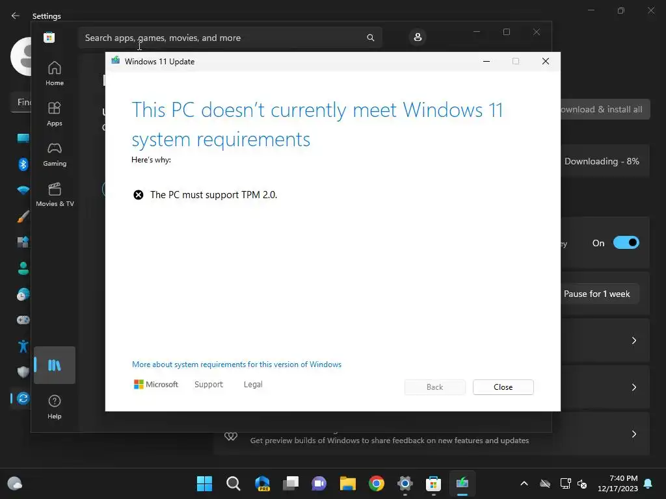Viewport: 666px width, 499px height.
Task: Open Task View on taskbar
Action: pyautogui.click(x=291, y=483)
